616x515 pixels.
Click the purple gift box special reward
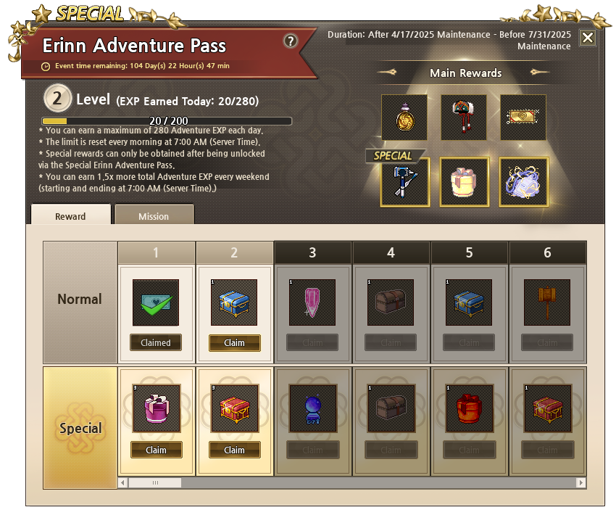click(157, 408)
